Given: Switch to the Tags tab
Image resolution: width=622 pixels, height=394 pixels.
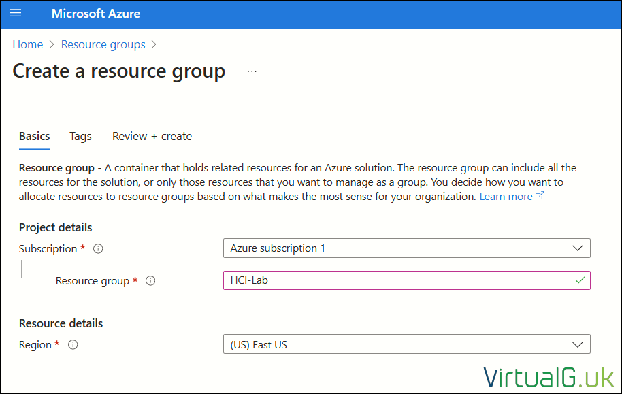Looking at the screenshot, I should tap(80, 137).
